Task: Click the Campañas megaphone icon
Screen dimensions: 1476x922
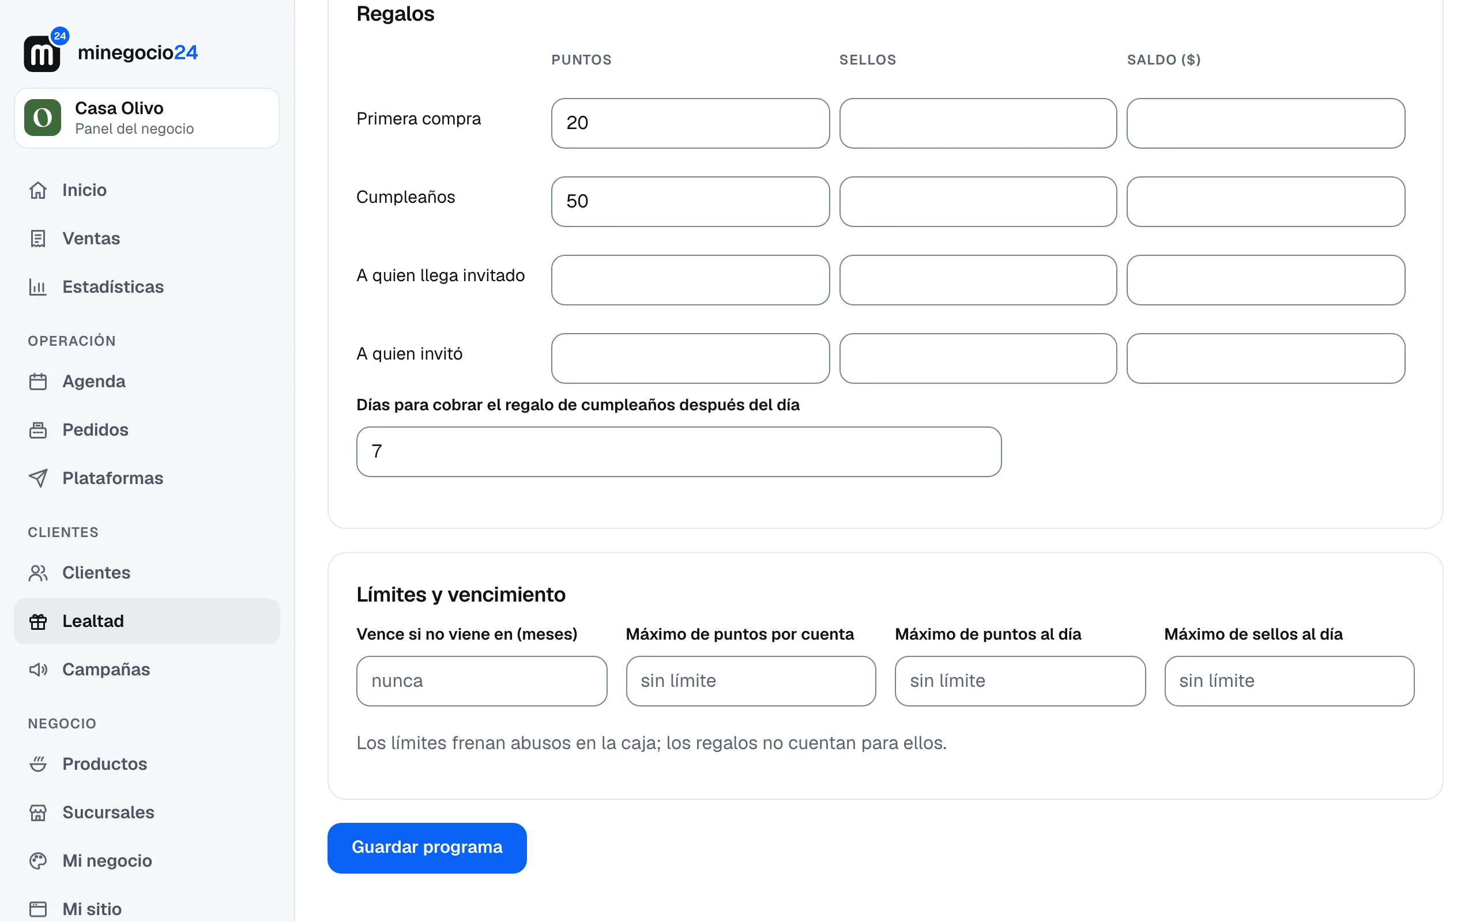Action: point(38,670)
